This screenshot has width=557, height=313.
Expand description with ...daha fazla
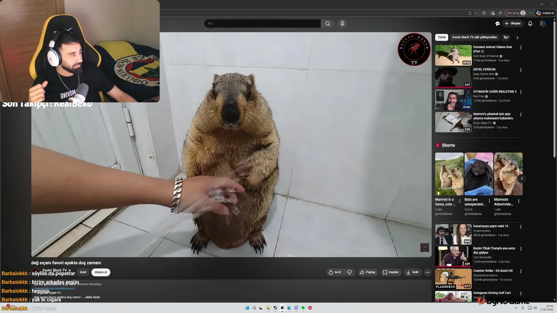pos(92,297)
